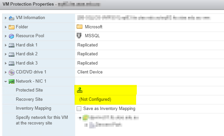Select the Client Device value
The image size is (224, 136).
click(90, 72)
